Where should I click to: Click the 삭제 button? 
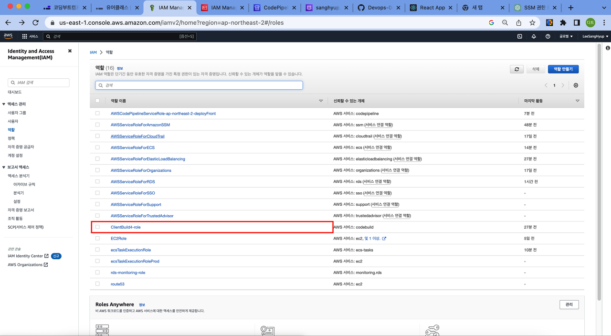pos(536,69)
